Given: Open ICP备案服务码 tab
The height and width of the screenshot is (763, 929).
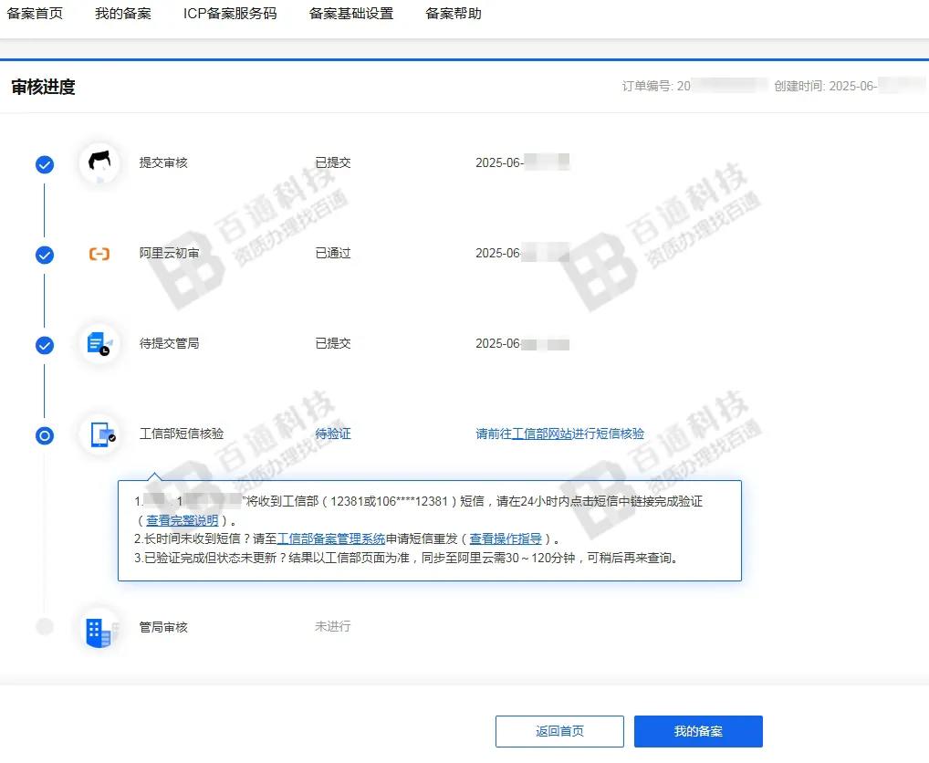Looking at the screenshot, I should 230,14.
